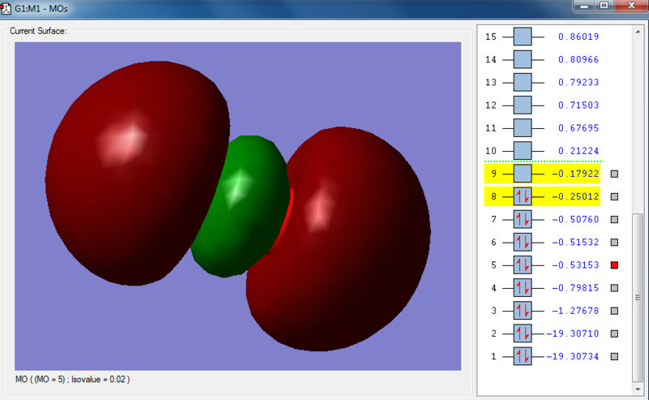Viewport: 649px width, 400px height.
Task: Click the Current Surface label
Action: pos(38,31)
